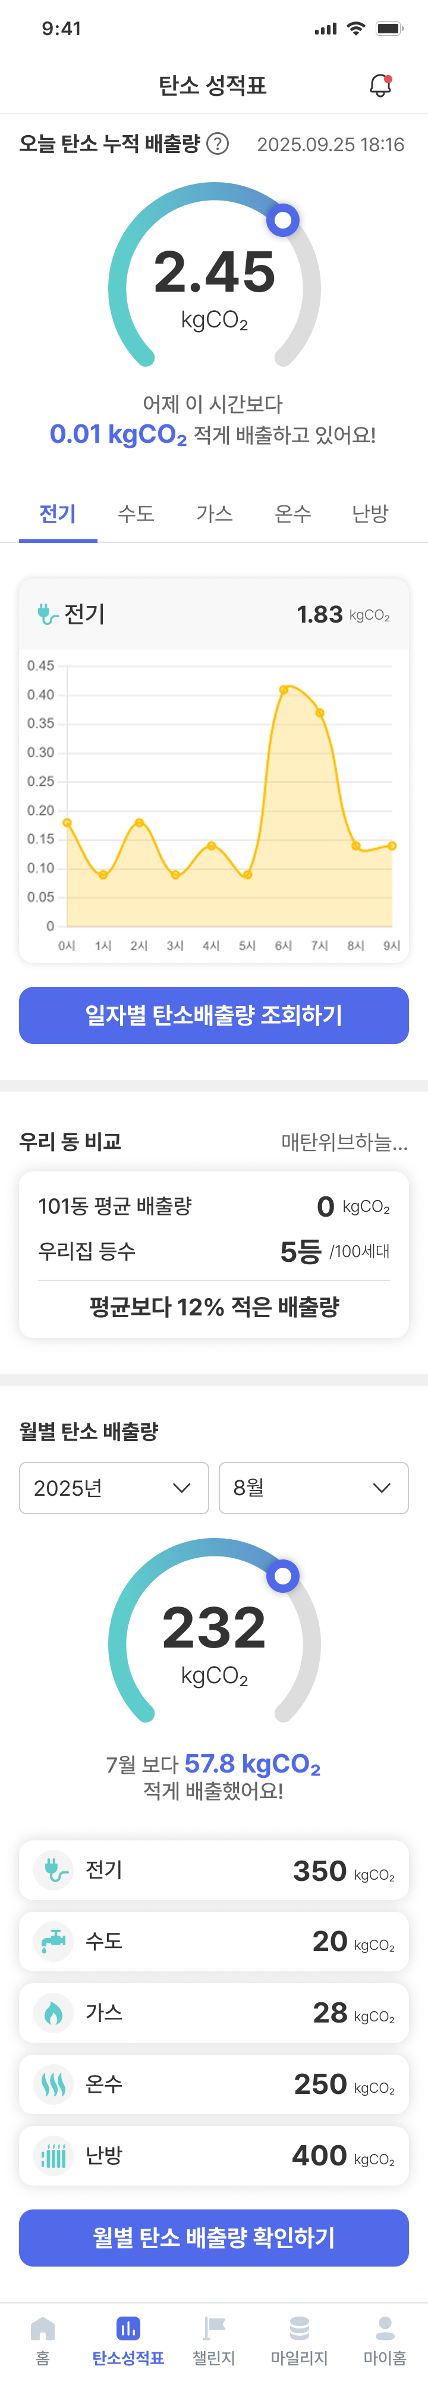Open the 홈 tab icon
This screenshot has height=2388, width=428.
(x=43, y=2328)
